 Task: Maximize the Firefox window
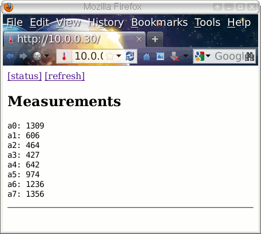click(x=240, y=7)
